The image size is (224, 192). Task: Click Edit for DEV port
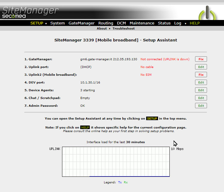tap(201, 82)
